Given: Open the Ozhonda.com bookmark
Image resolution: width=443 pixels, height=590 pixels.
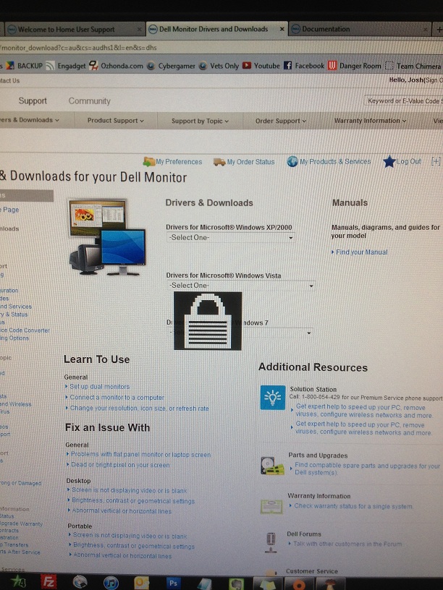Looking at the screenshot, I should click(116, 66).
